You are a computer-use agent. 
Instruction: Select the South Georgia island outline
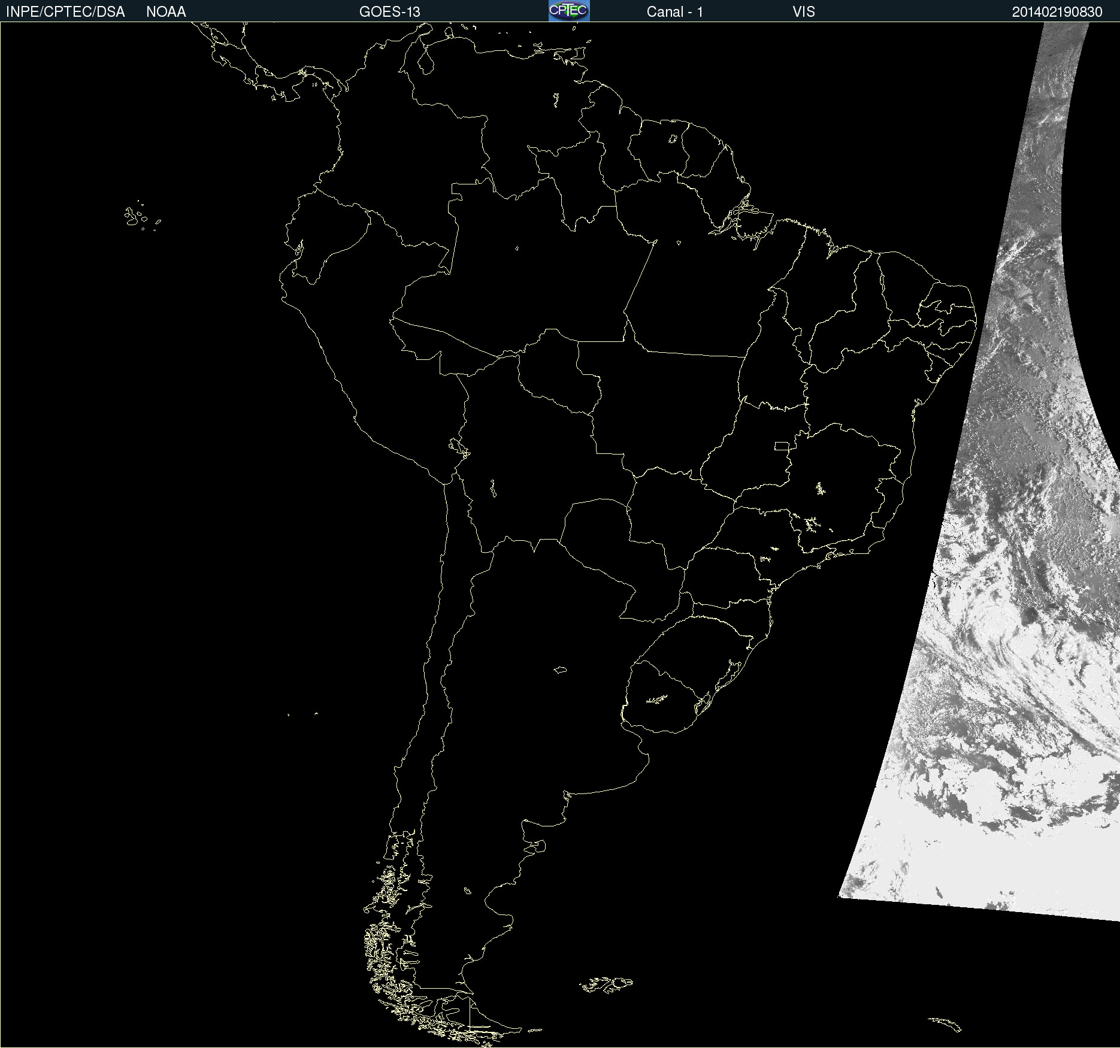(x=946, y=1023)
